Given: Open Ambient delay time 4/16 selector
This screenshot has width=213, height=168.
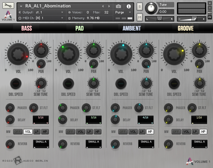Looking at the screenshot, I should (x=146, y=120).
